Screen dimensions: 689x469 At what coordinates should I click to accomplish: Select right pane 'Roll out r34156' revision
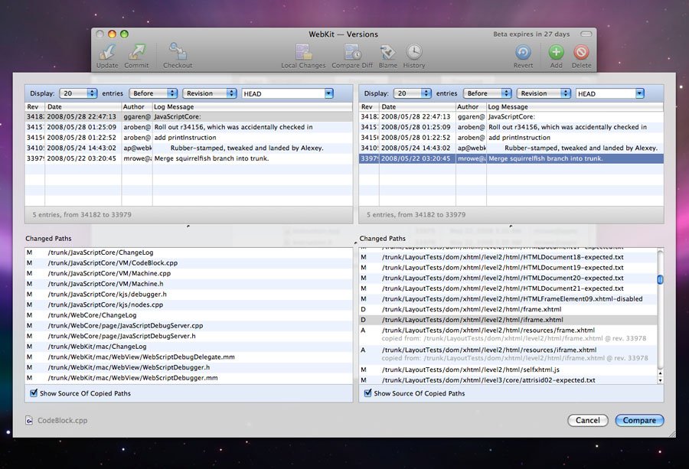click(511, 127)
